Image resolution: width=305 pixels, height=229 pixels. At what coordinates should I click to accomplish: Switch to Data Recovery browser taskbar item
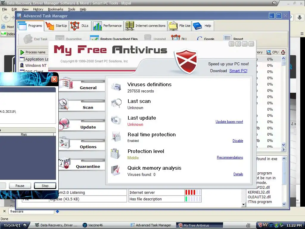56,225
